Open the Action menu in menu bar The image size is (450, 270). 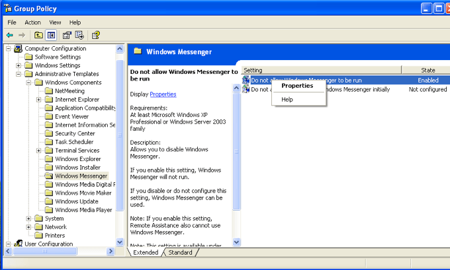point(32,22)
